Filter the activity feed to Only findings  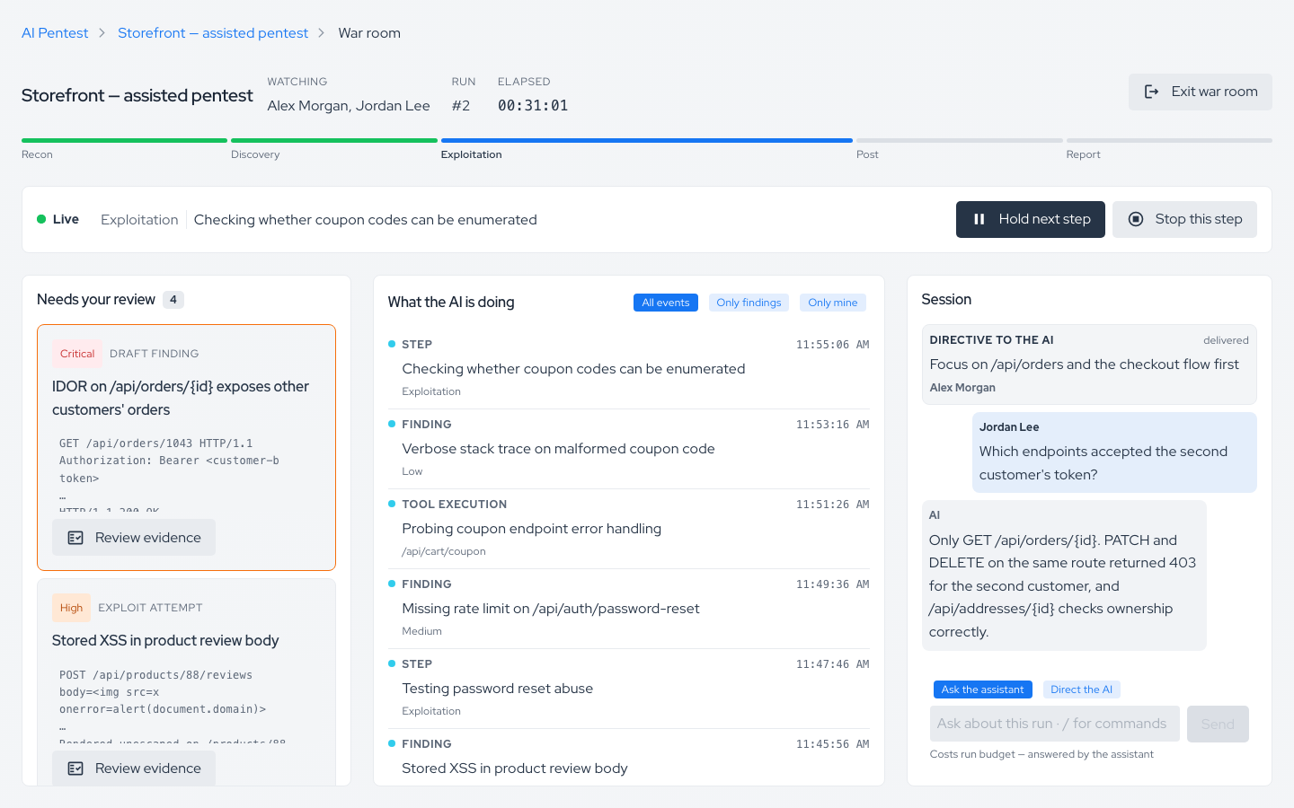(749, 303)
